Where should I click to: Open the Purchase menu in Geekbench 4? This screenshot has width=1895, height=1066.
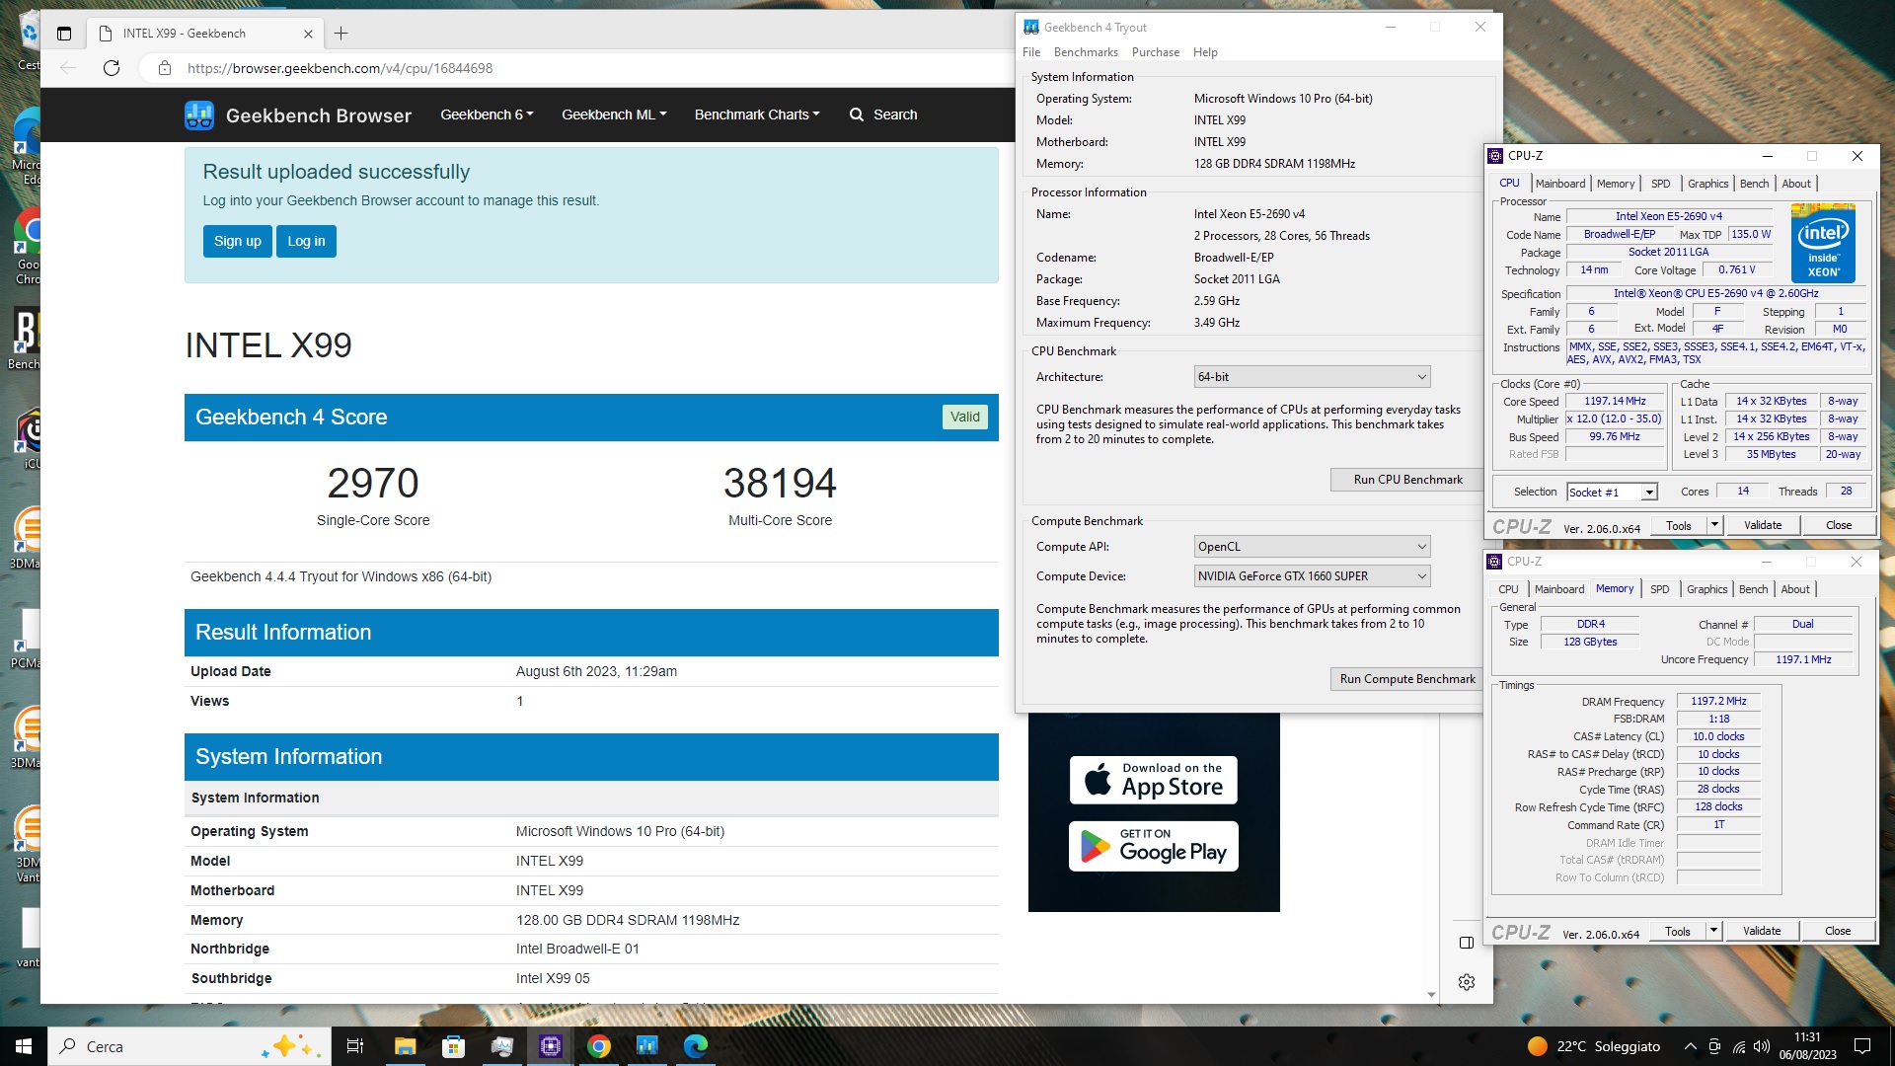pos(1156,52)
